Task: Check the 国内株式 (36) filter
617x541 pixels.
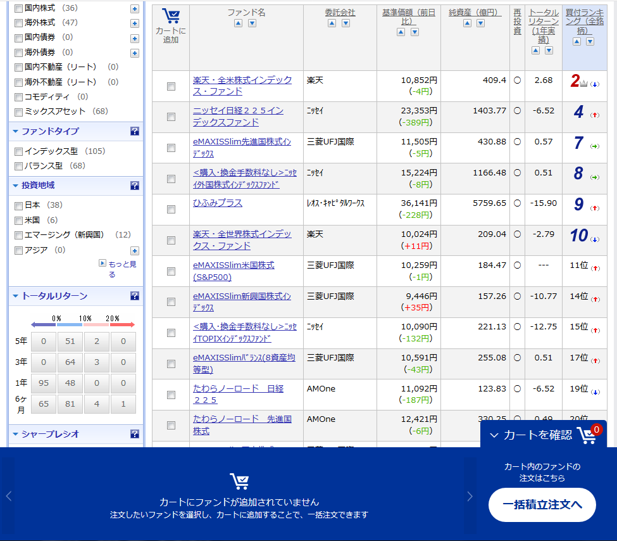Action: tap(18, 8)
